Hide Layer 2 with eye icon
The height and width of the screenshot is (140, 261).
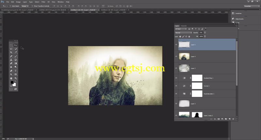176,68
